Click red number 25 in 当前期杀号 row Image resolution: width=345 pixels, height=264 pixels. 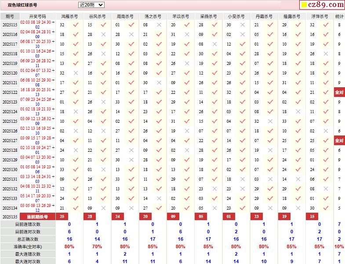(62, 217)
